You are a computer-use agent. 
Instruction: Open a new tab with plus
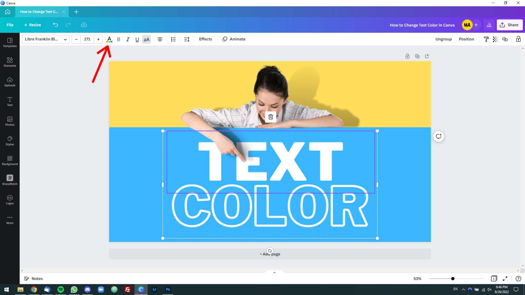point(76,12)
